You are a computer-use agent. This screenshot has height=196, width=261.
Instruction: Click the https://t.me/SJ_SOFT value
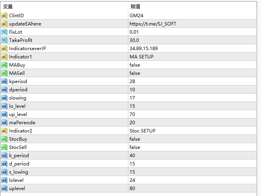pyautogui.click(x=153, y=24)
